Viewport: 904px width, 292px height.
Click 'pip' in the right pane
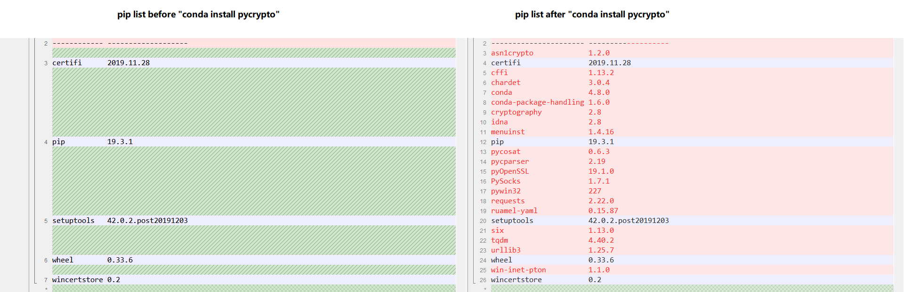(x=497, y=142)
